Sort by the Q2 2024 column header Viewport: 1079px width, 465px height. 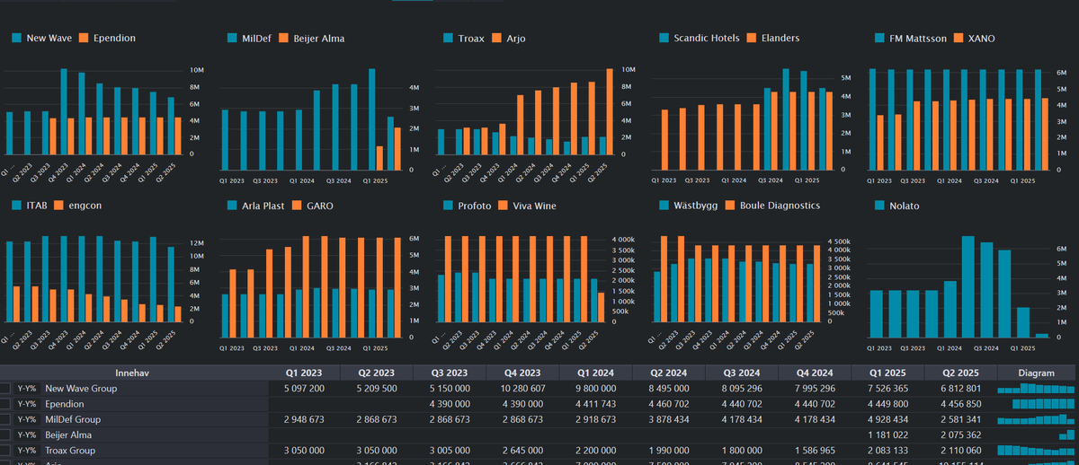tap(668, 373)
